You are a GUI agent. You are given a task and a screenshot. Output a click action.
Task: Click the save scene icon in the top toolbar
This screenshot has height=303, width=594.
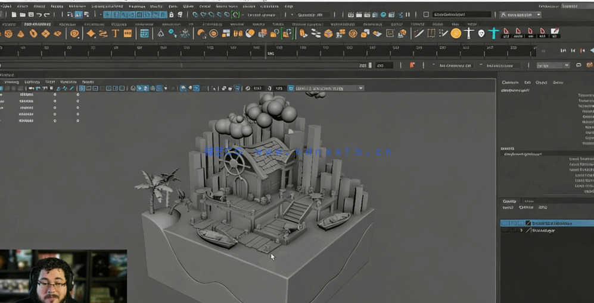tap(30, 14)
